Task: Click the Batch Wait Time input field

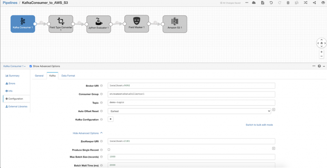Action: click(192, 165)
